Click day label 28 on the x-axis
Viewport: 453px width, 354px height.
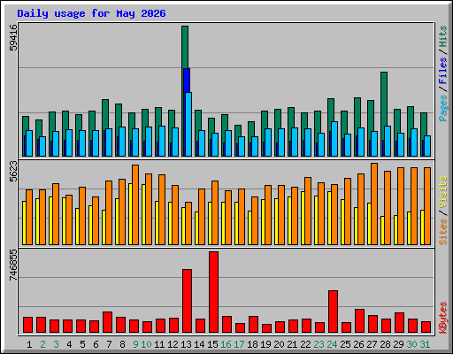[x=385, y=344]
